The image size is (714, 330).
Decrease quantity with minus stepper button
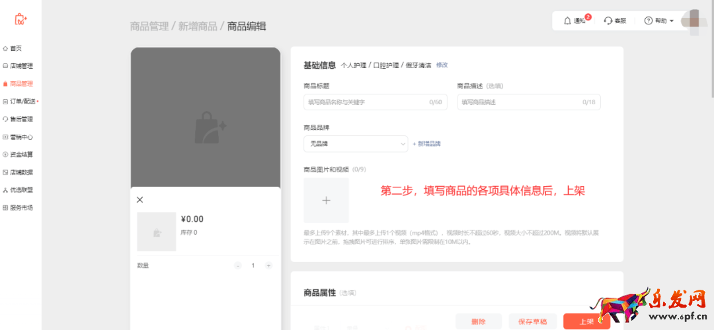point(238,265)
